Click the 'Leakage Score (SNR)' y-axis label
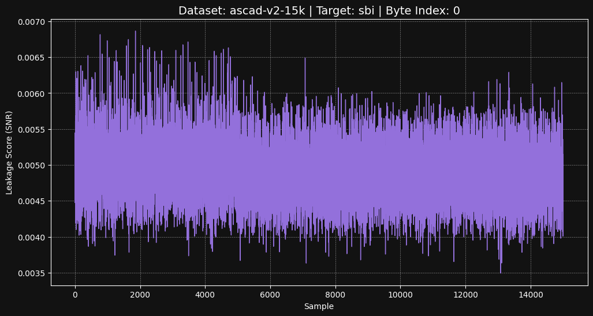 (9, 153)
